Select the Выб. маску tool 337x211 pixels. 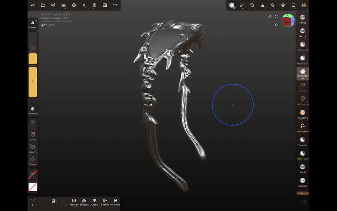[303, 101]
